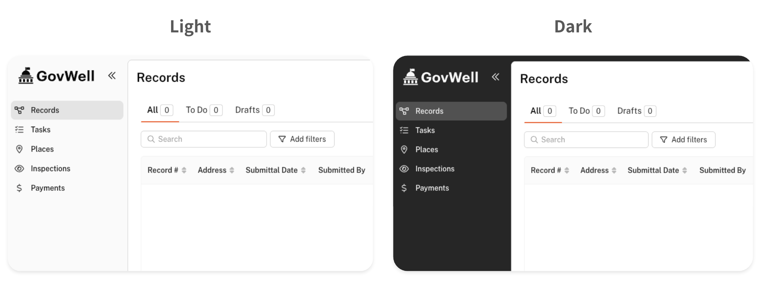This screenshot has width=762, height=284.
Task: Sort by Address in the light panel
Action: (x=232, y=170)
